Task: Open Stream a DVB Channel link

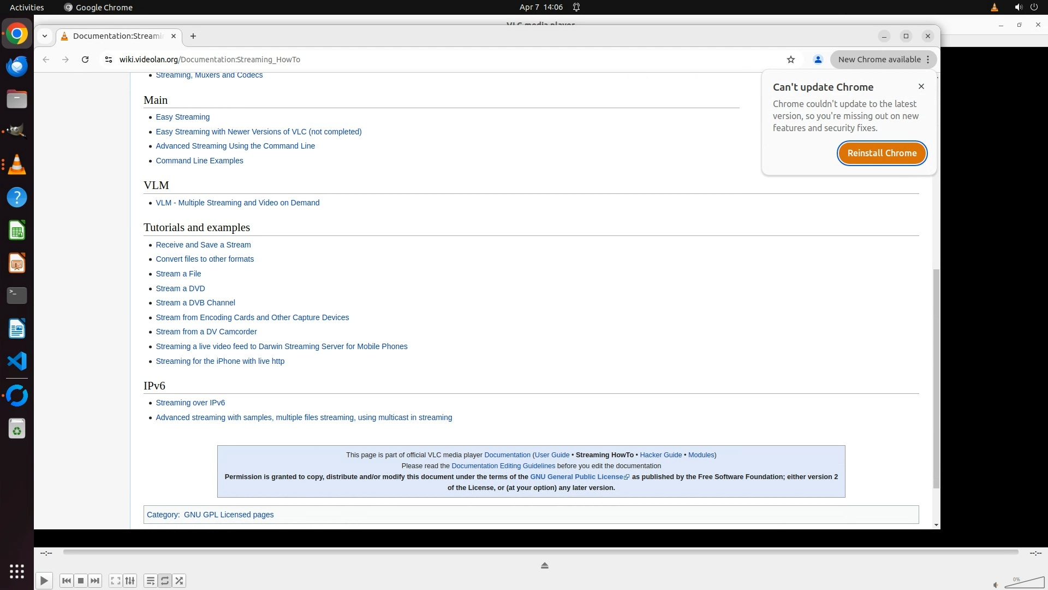Action: click(195, 303)
